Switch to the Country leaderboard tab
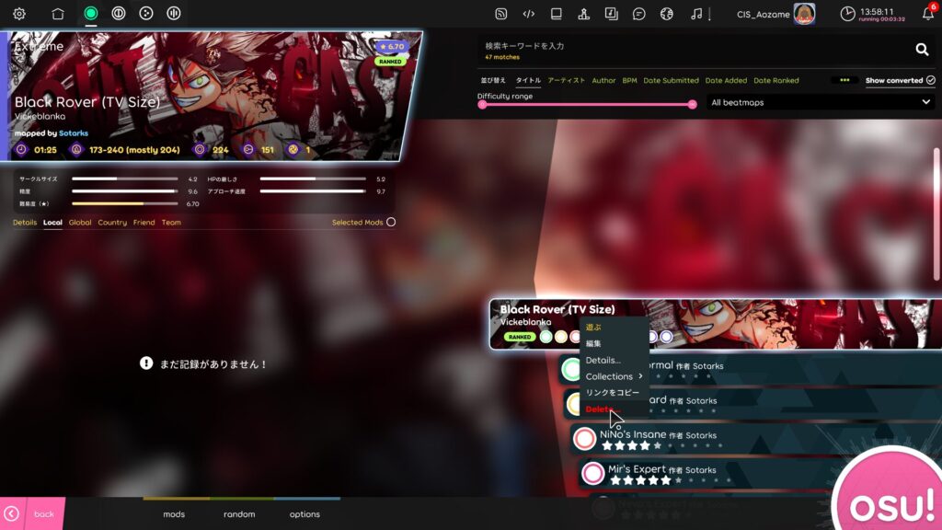 pyautogui.click(x=112, y=223)
